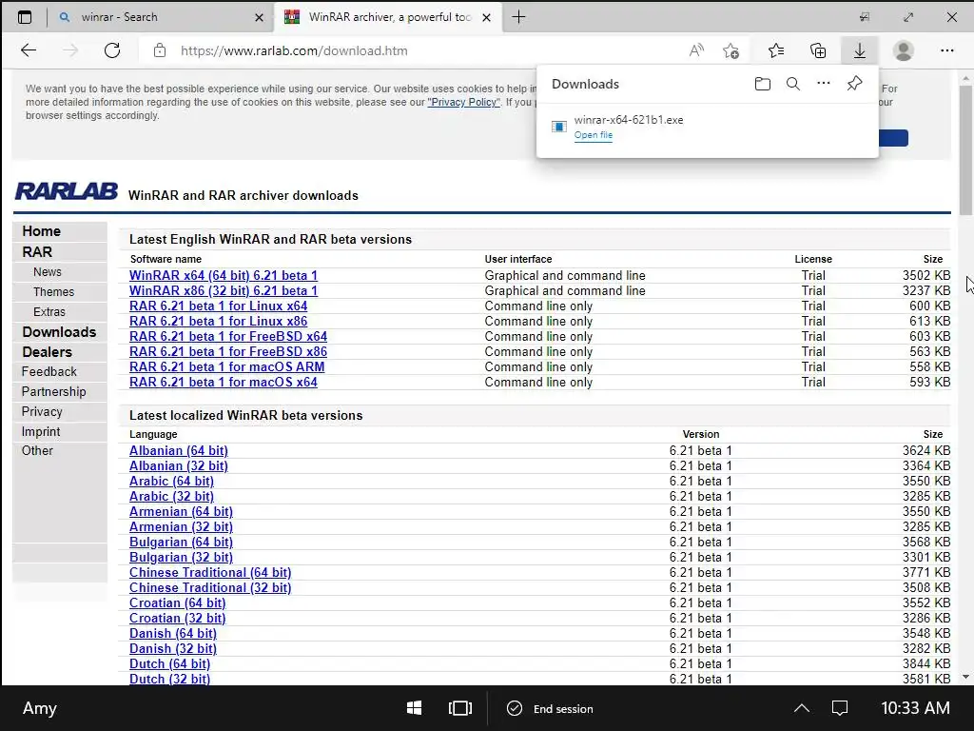This screenshot has width=974, height=731.
Task: Click the page vertical scrollbar thumb
Action: pyautogui.click(x=965, y=151)
